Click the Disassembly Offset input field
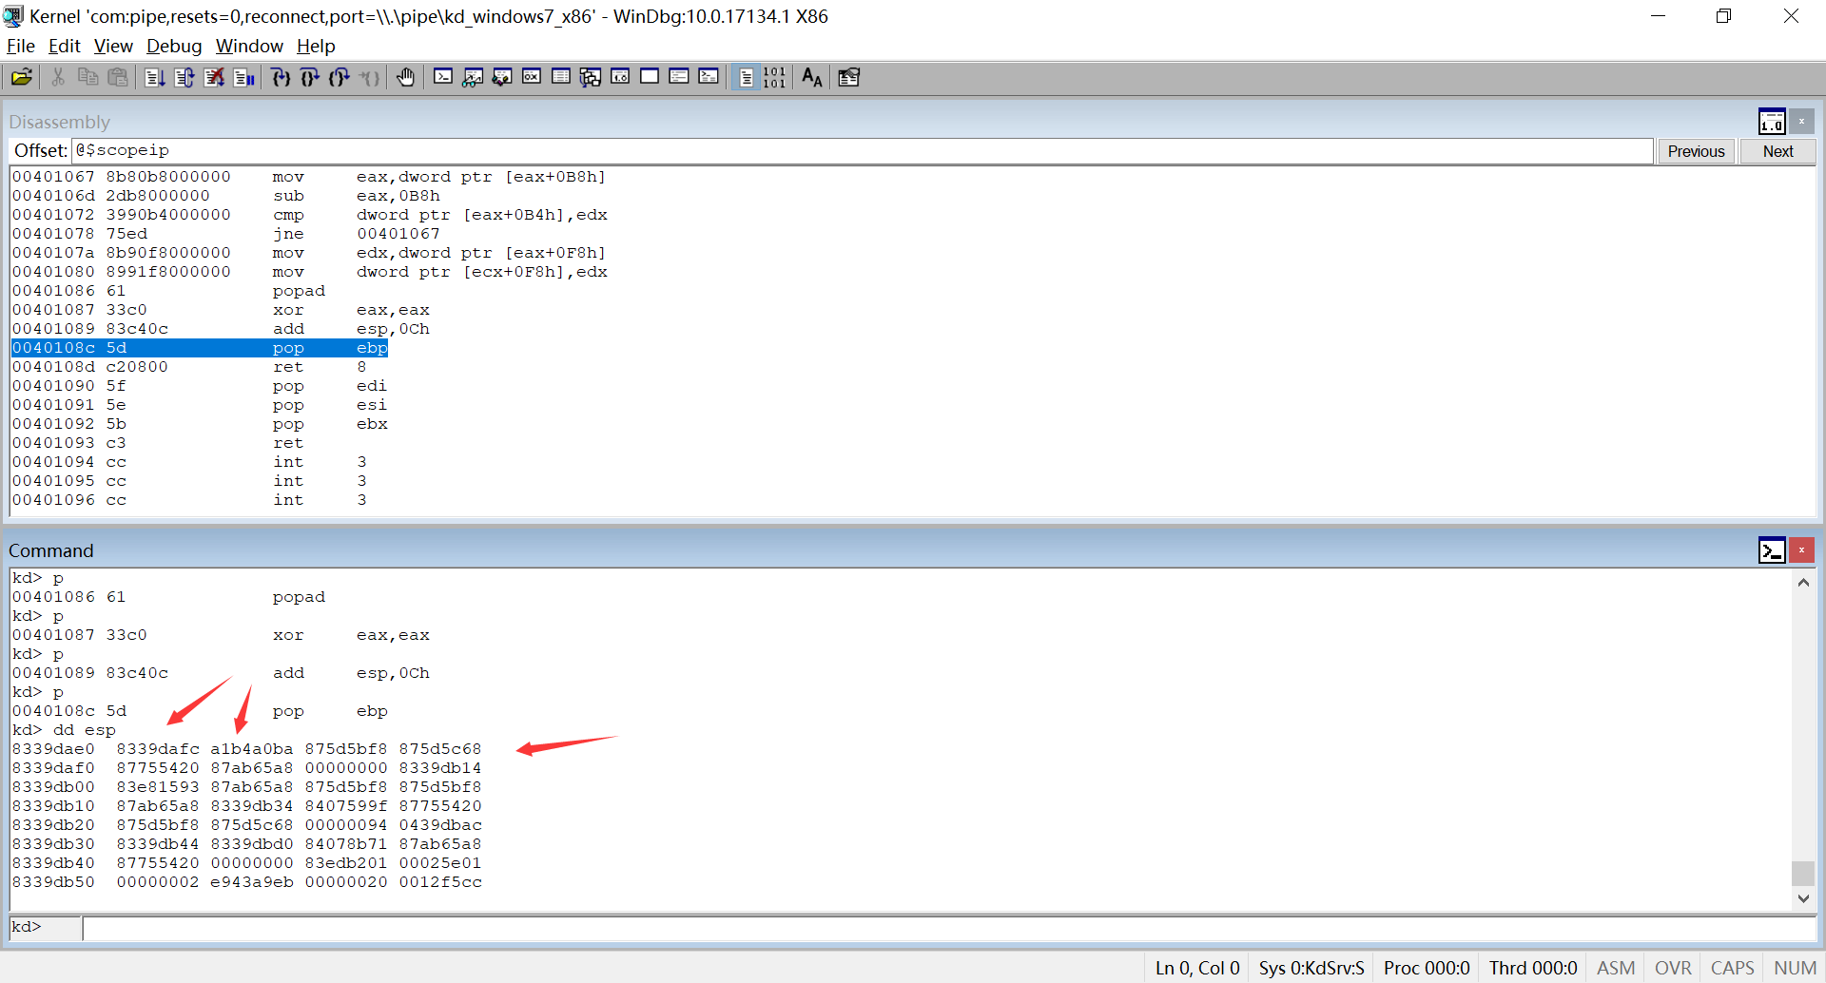This screenshot has height=983, width=1826. (x=862, y=150)
